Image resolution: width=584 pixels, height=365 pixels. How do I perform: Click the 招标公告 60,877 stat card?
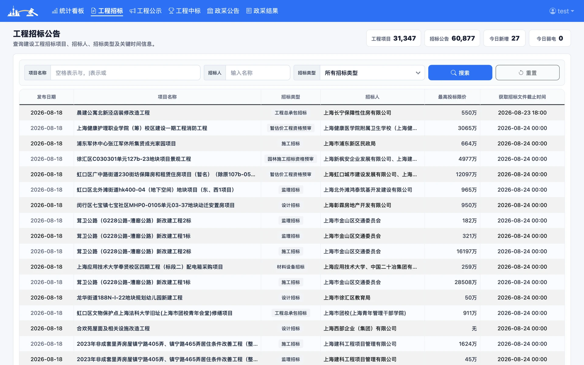(452, 38)
